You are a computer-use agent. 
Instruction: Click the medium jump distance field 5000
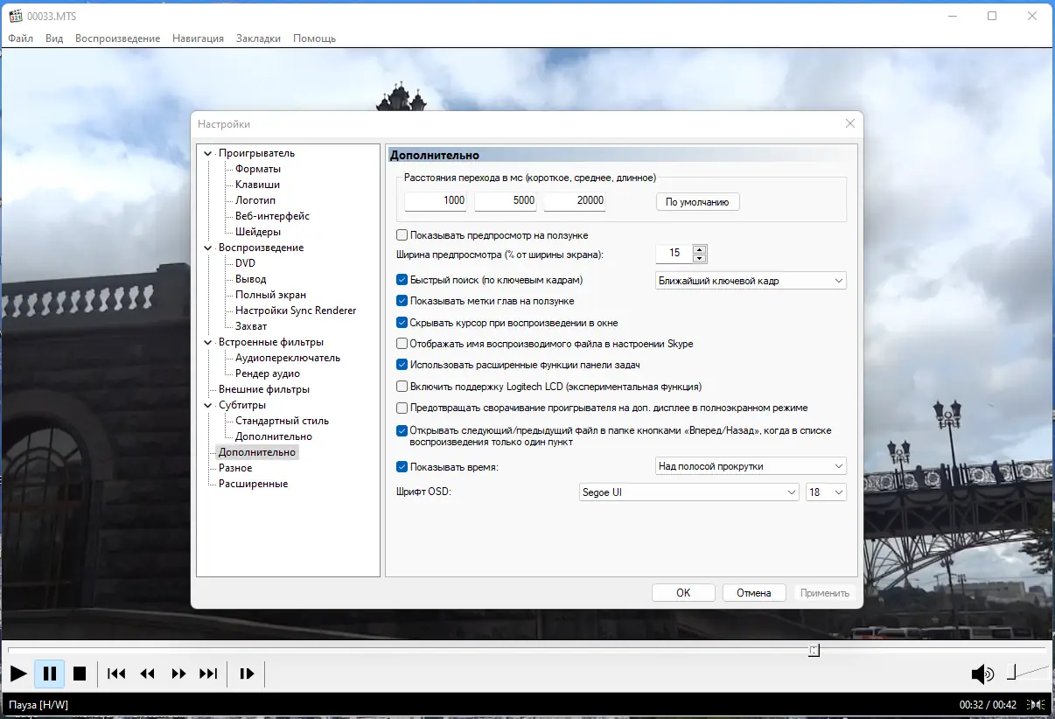coord(507,201)
